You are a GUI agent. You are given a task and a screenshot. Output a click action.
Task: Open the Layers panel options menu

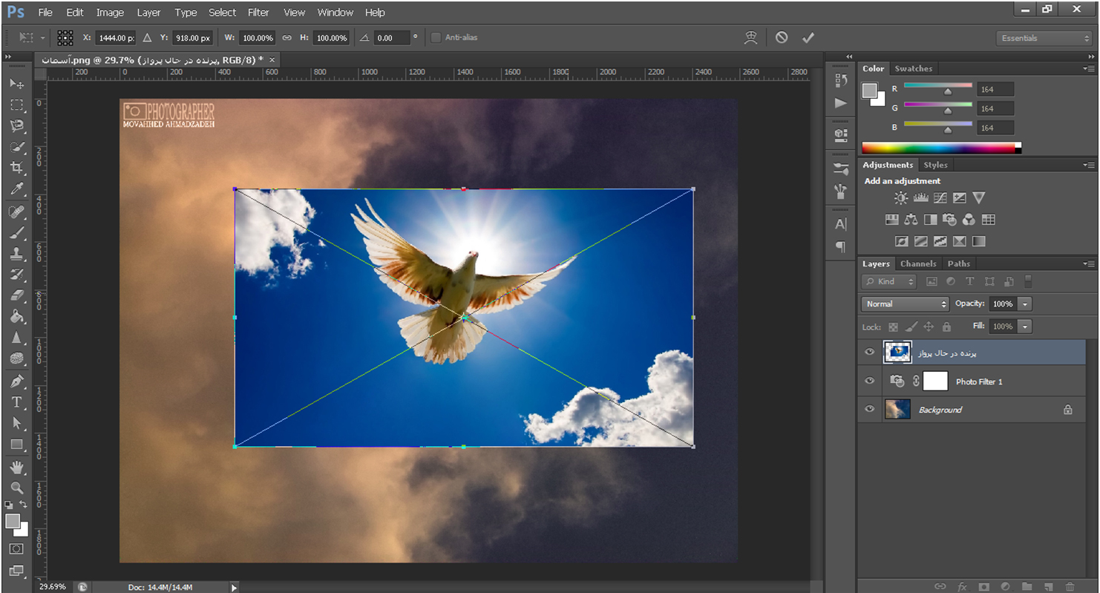pos(1088,263)
